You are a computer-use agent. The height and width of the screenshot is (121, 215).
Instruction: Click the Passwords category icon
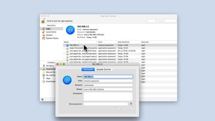point(44,69)
